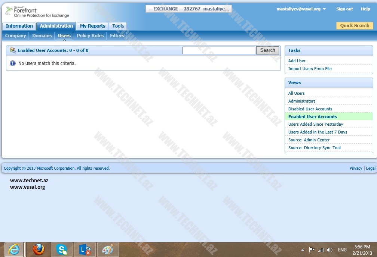377x257 pixels.
Task: Click the Quick Search button
Action: click(354, 26)
